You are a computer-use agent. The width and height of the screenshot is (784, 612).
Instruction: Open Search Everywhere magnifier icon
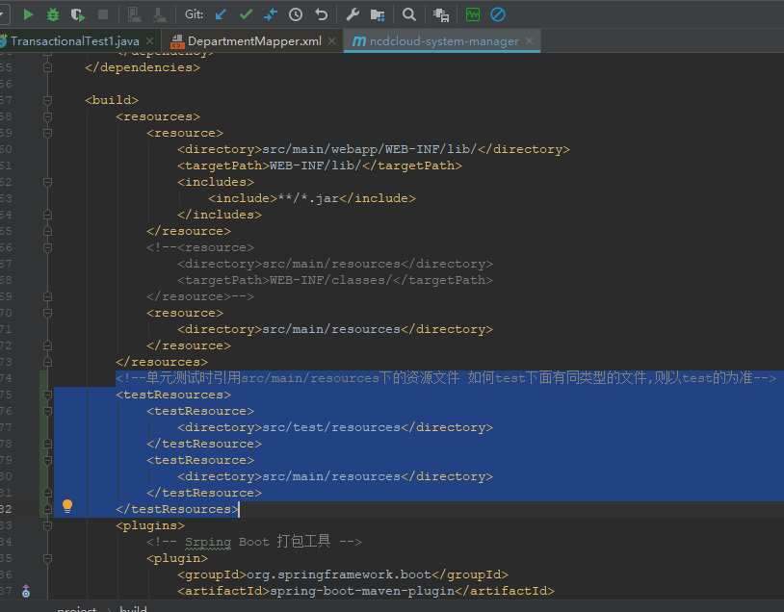coord(408,13)
